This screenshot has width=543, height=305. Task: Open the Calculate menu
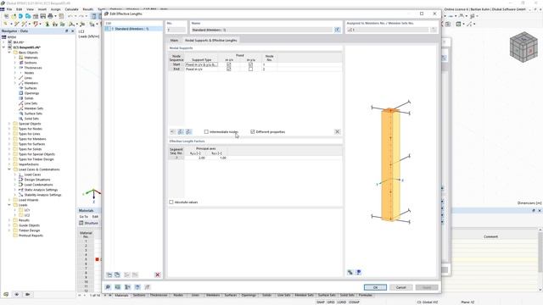click(x=71, y=9)
